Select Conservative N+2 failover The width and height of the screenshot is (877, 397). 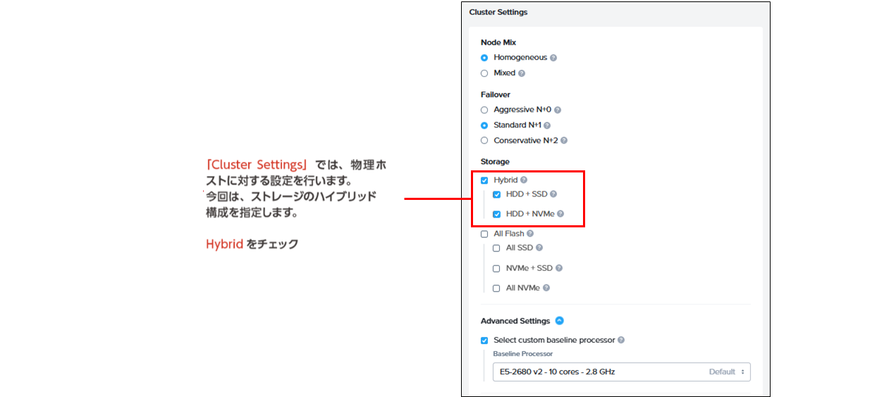(x=484, y=141)
